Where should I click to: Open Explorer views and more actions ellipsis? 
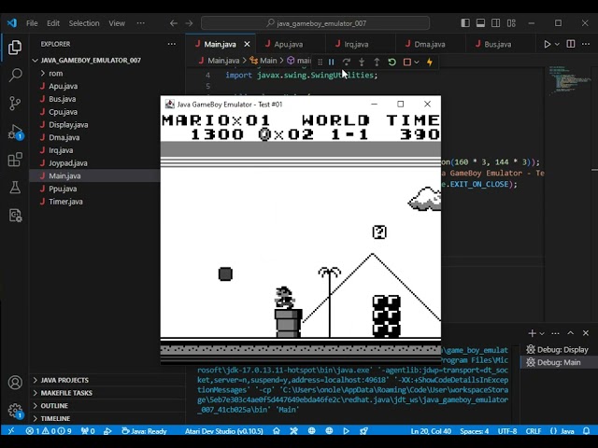[x=172, y=44]
